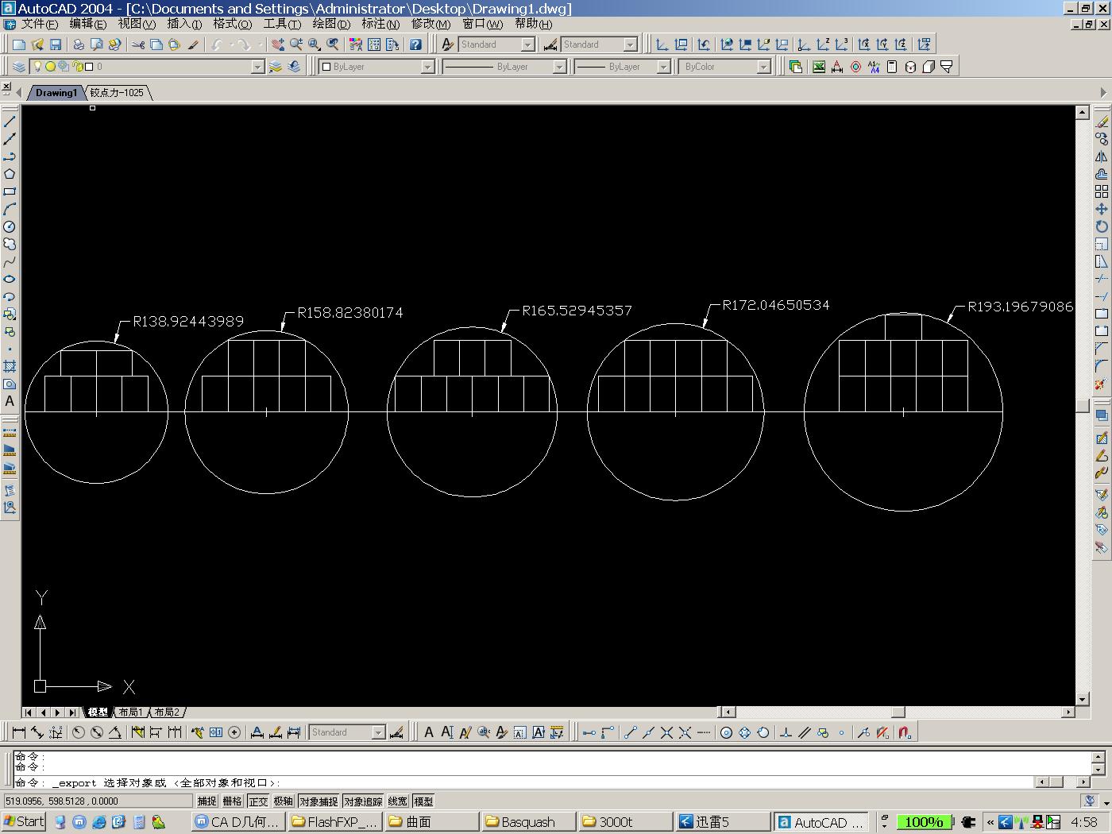
Task: Select the Pan realtime hand tool
Action: [x=277, y=44]
